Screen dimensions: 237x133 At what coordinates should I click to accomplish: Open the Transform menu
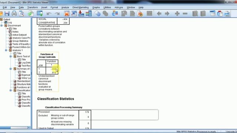click(x=33, y=7)
